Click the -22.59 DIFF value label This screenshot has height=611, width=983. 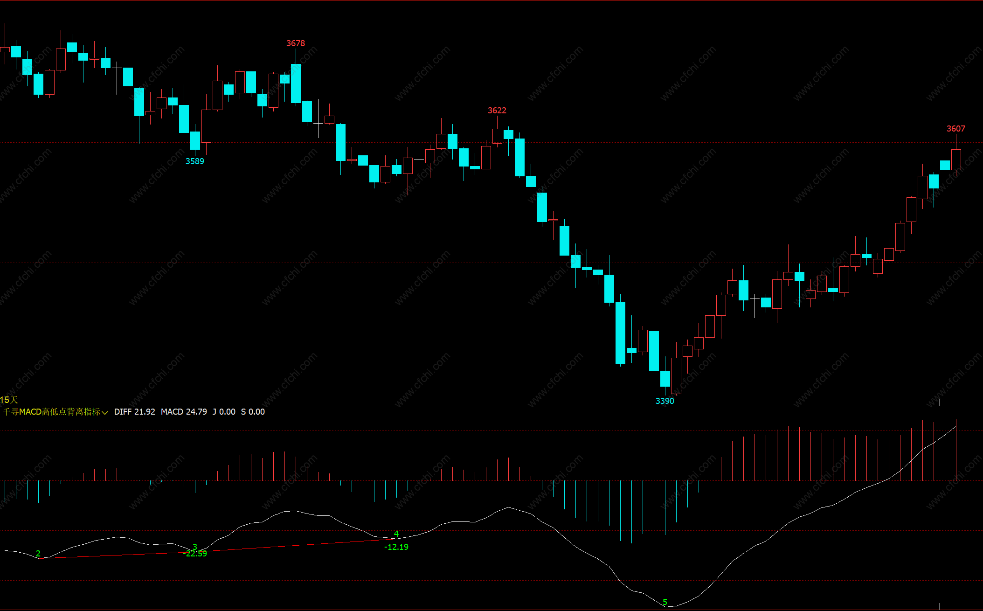pos(196,554)
